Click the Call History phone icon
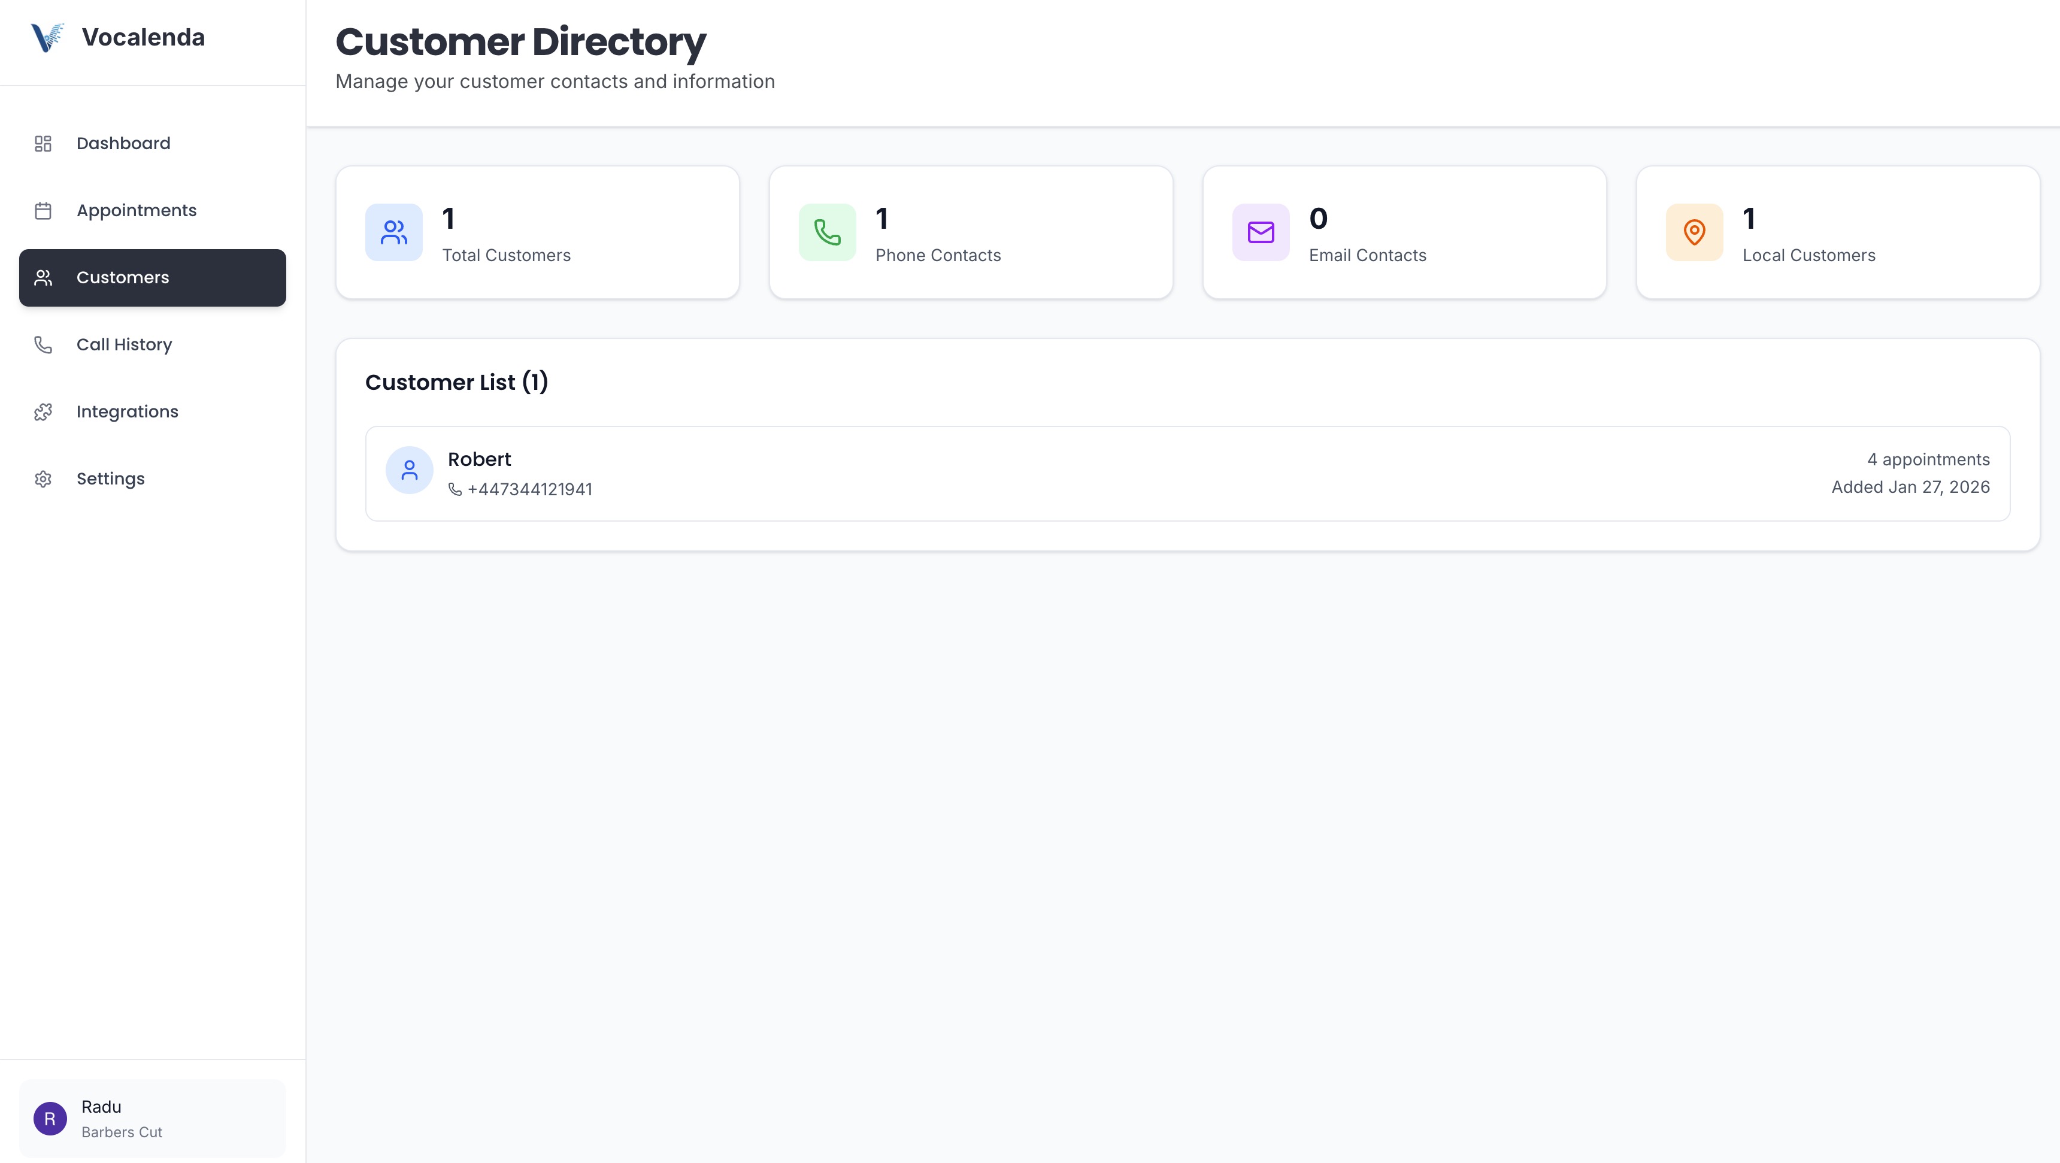 tap(43, 345)
